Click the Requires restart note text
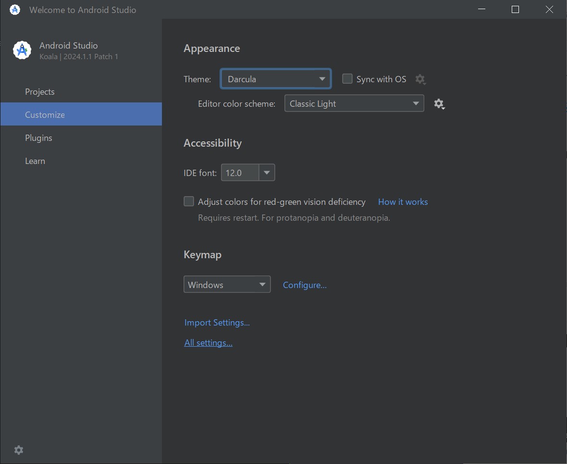567x464 pixels. point(294,218)
